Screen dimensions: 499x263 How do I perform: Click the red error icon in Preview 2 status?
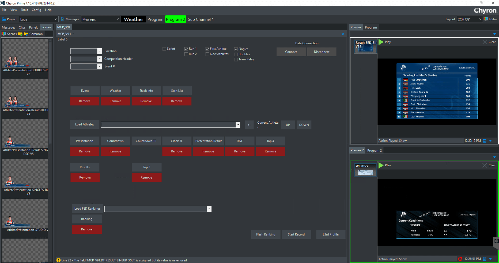point(460,259)
